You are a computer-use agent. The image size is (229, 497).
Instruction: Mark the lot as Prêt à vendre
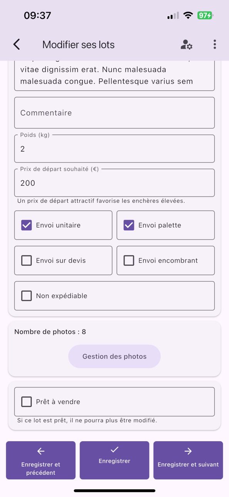pyautogui.click(x=27, y=402)
